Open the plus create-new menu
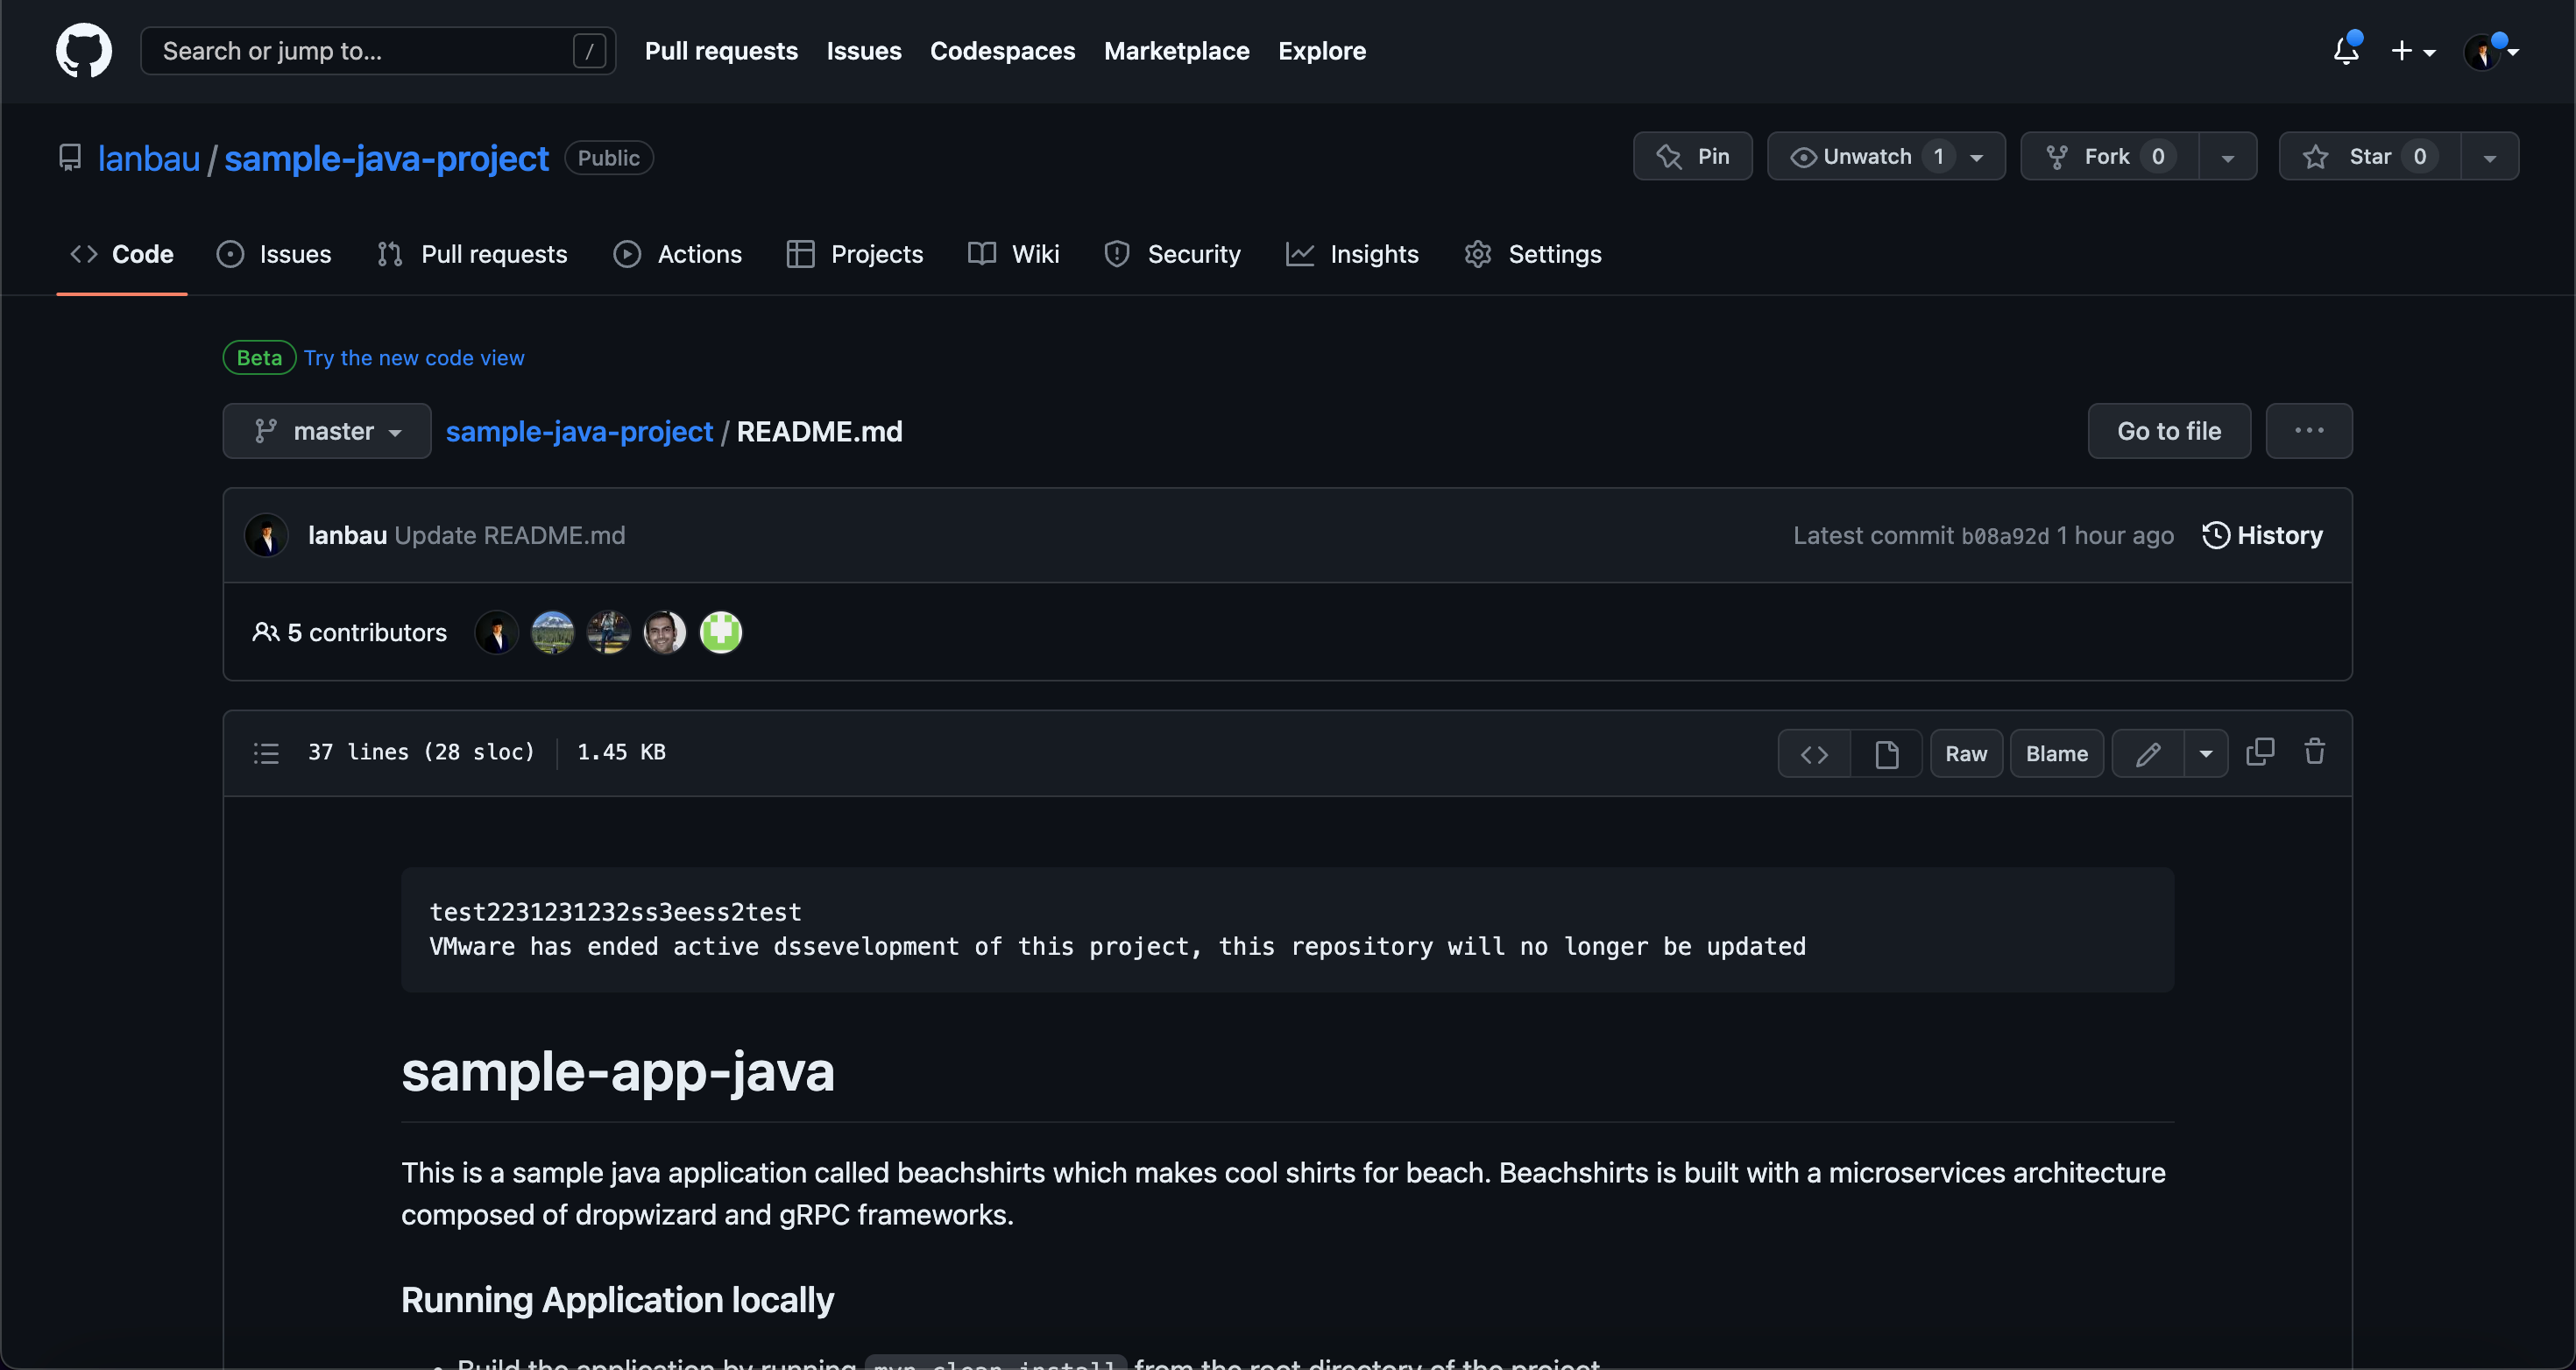This screenshot has width=2576, height=1370. click(2412, 50)
